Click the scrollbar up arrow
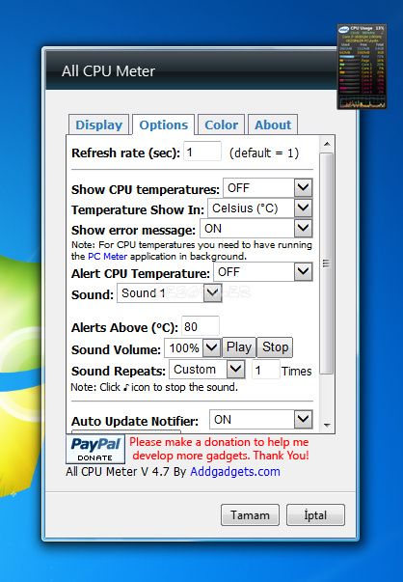 tap(327, 144)
